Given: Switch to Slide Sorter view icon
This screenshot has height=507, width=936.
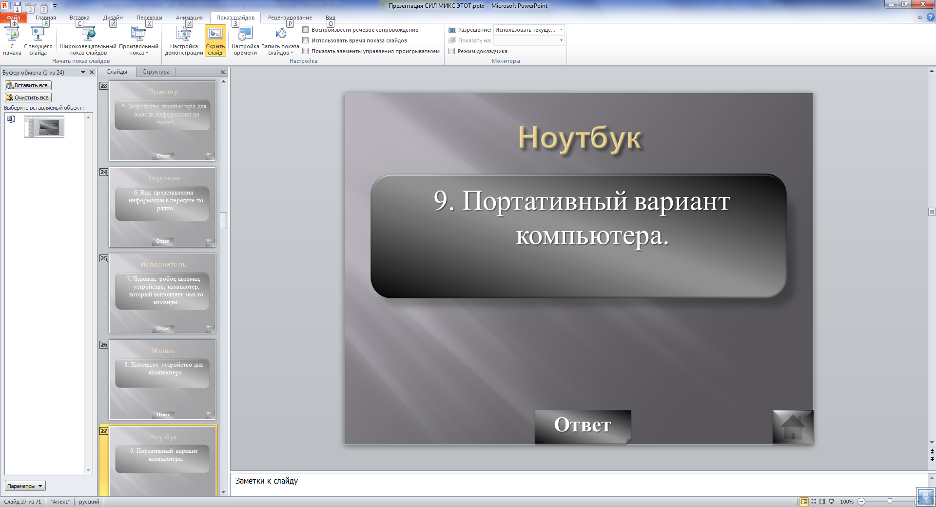Looking at the screenshot, I should (813, 502).
